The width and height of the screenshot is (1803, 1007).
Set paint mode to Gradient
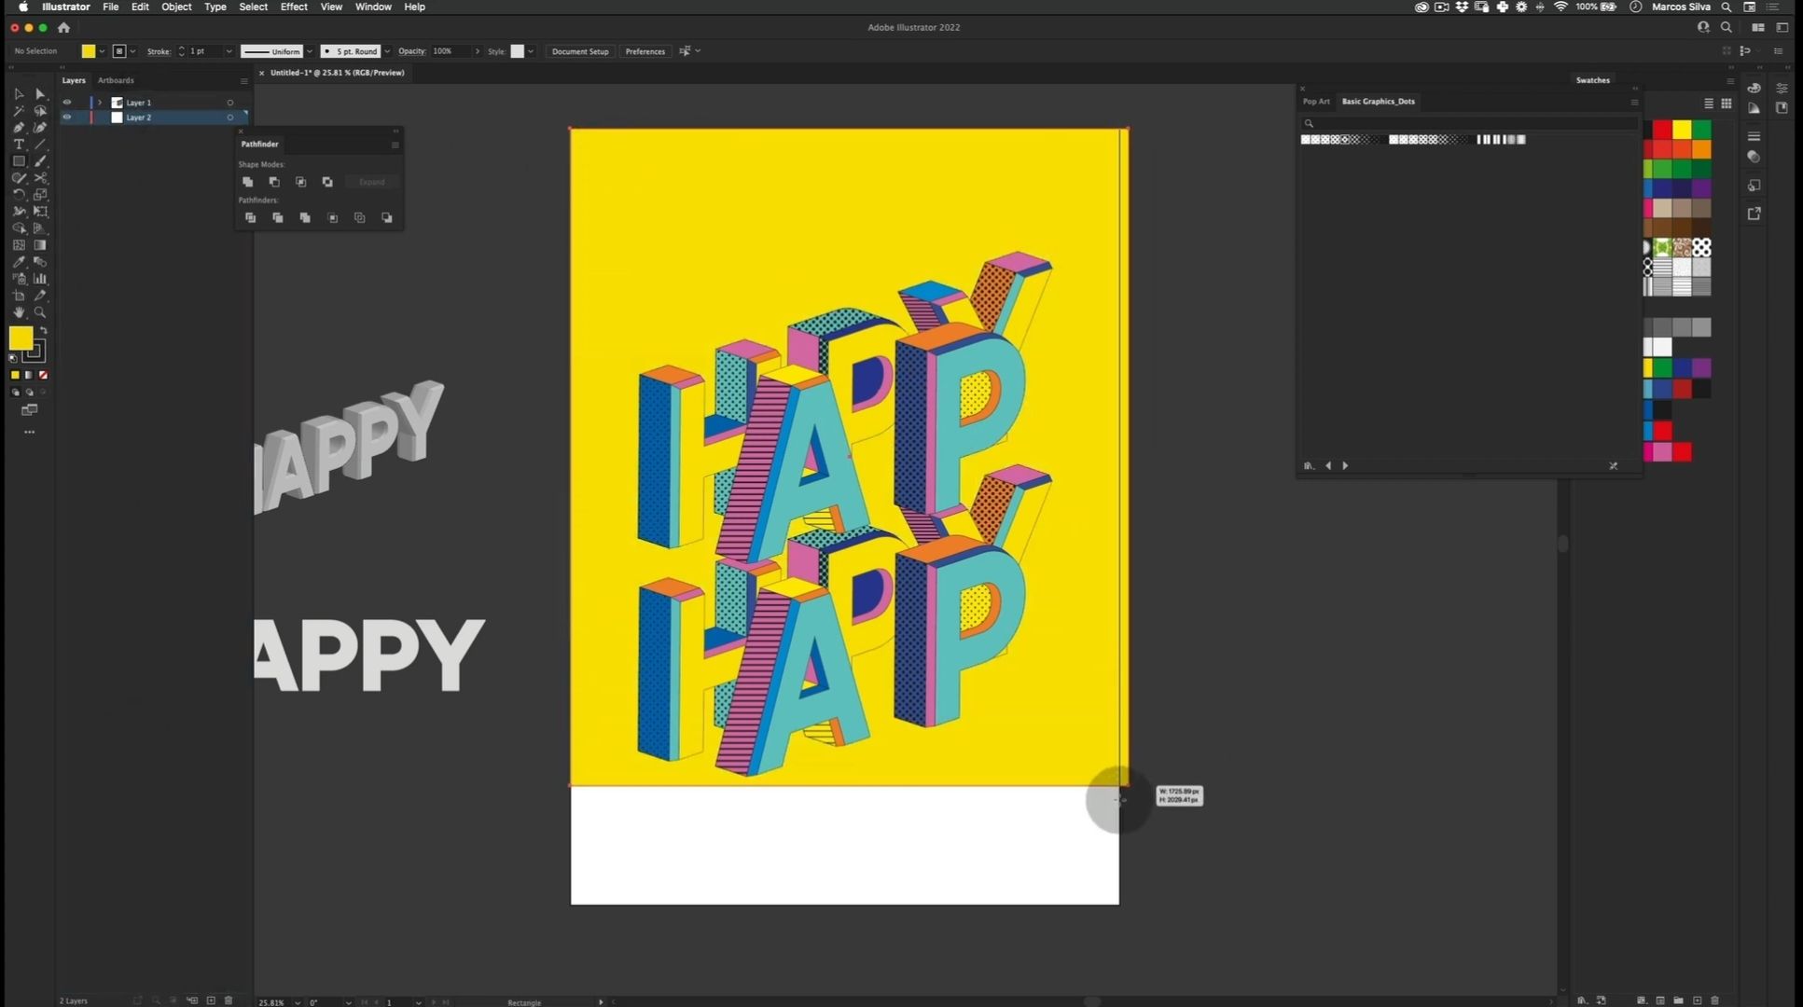click(x=29, y=375)
